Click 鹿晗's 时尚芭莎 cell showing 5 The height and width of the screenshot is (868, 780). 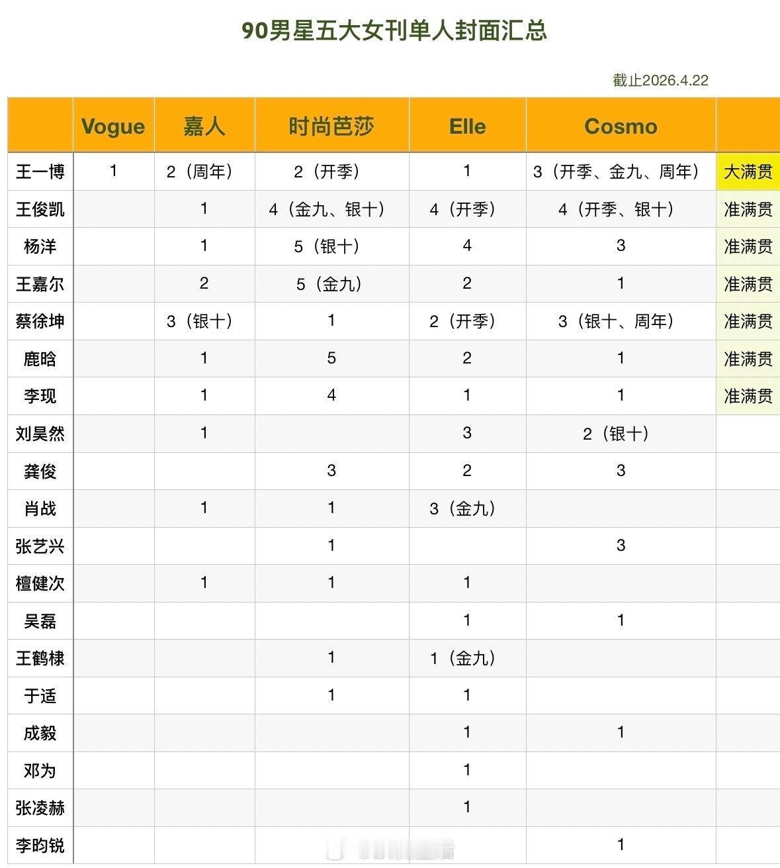[x=331, y=358]
